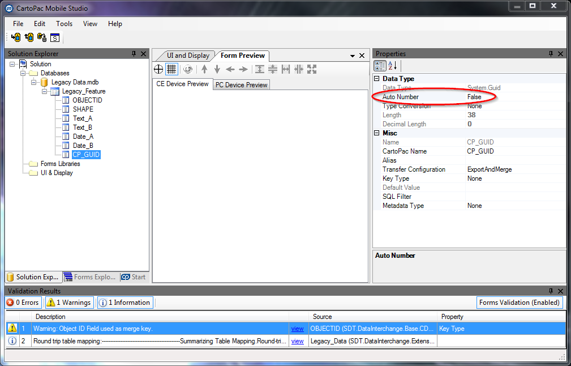The image size is (571, 366).
Task: Collapse the Databases tree node
Action: 23,73
